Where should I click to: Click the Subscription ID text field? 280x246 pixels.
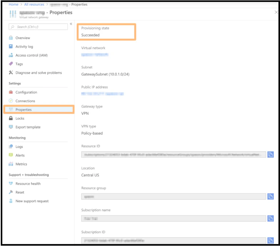click(173, 240)
